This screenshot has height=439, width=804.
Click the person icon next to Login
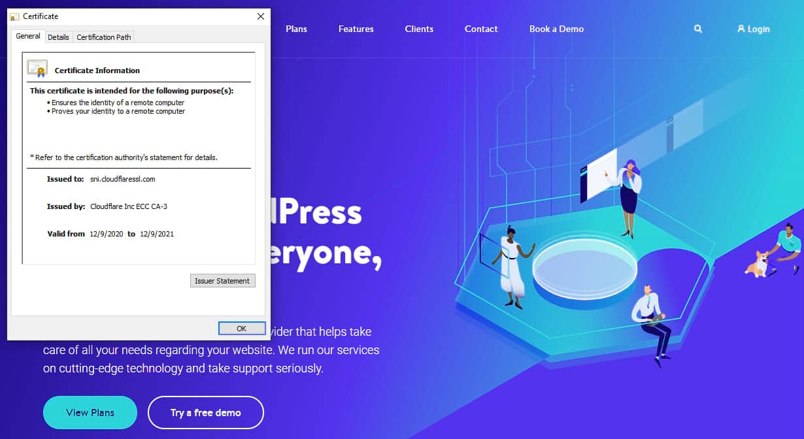coord(739,29)
